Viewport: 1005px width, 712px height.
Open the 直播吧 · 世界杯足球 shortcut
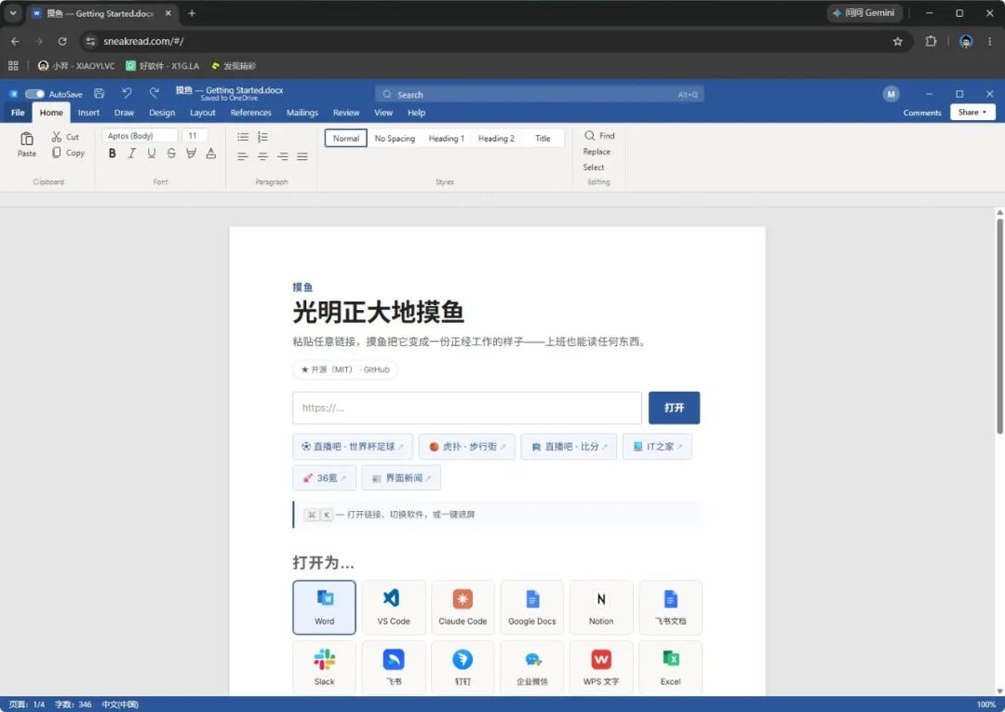(353, 447)
